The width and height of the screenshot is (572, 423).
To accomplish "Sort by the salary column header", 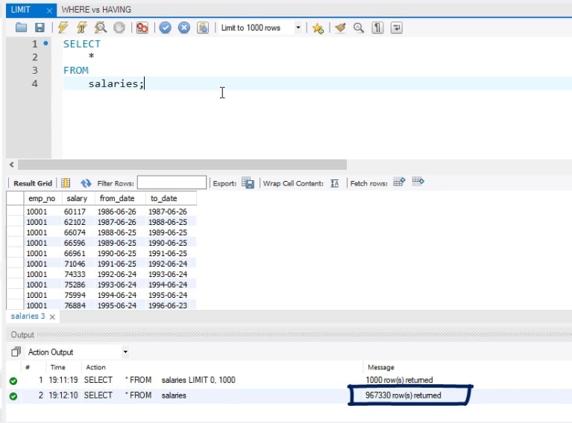I will click(77, 198).
